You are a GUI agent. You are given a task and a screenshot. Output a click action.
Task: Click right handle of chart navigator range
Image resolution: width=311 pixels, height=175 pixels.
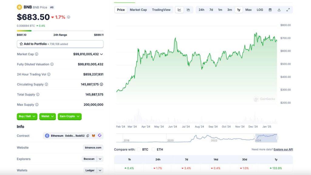(277, 138)
